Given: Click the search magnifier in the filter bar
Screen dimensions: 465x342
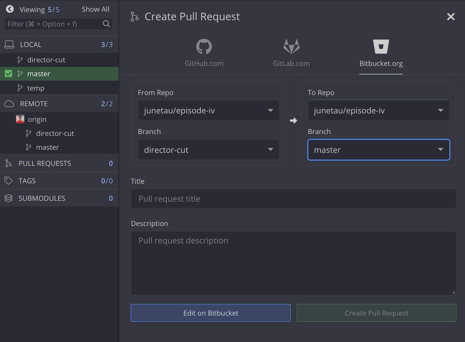Looking at the screenshot, I should (106, 24).
